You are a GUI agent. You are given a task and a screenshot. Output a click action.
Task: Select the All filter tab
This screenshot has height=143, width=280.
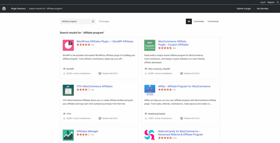[189, 21]
